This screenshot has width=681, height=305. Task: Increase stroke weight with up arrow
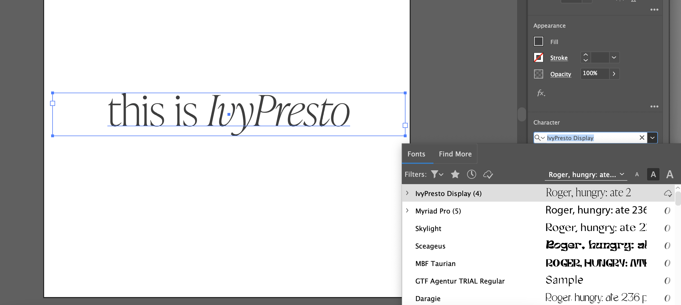click(x=585, y=55)
